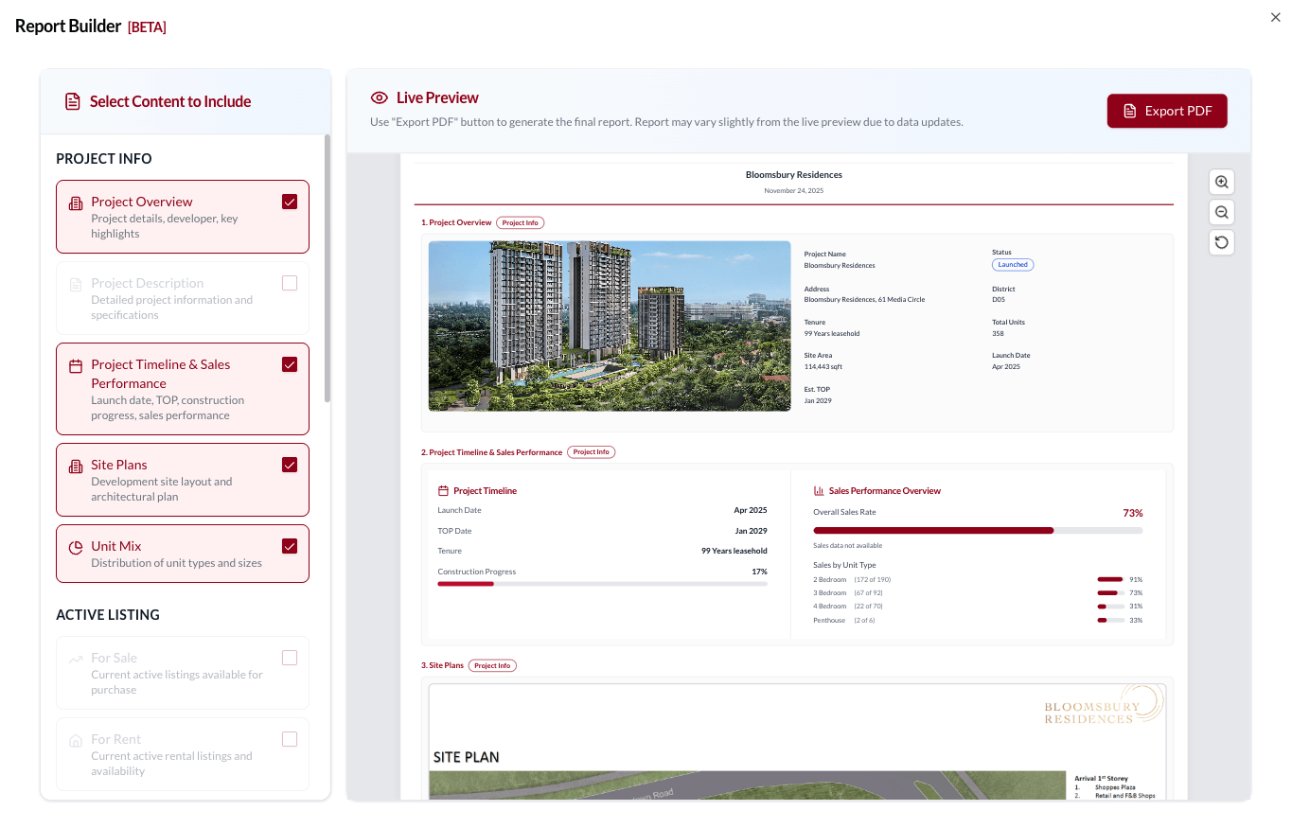
Task: Select the zoom out icon beside the preview
Action: coord(1221,211)
